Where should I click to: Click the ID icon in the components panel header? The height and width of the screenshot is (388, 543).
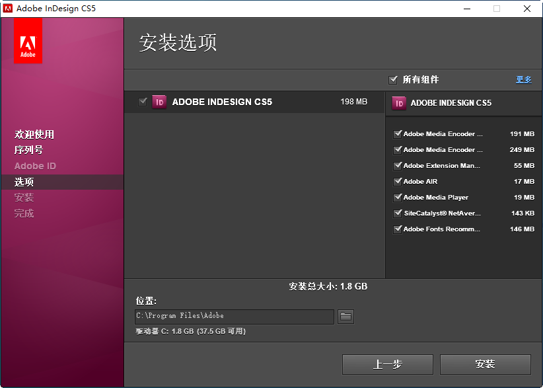pyautogui.click(x=399, y=103)
